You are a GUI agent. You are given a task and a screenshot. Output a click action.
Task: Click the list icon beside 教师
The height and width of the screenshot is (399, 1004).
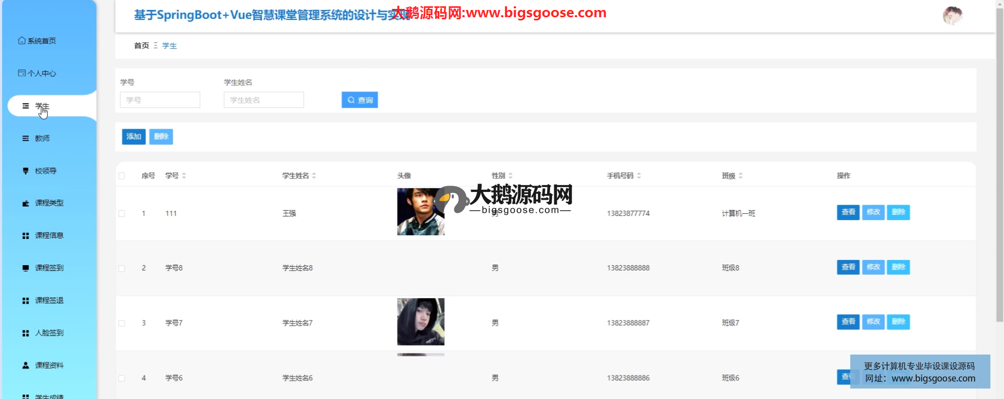coord(26,139)
